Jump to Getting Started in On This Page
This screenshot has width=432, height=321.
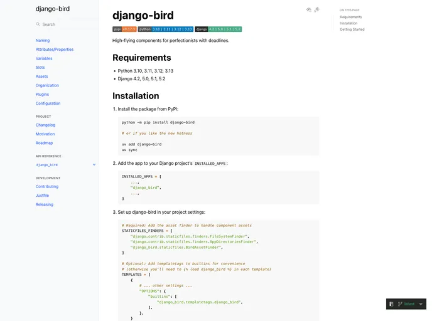(x=352, y=29)
